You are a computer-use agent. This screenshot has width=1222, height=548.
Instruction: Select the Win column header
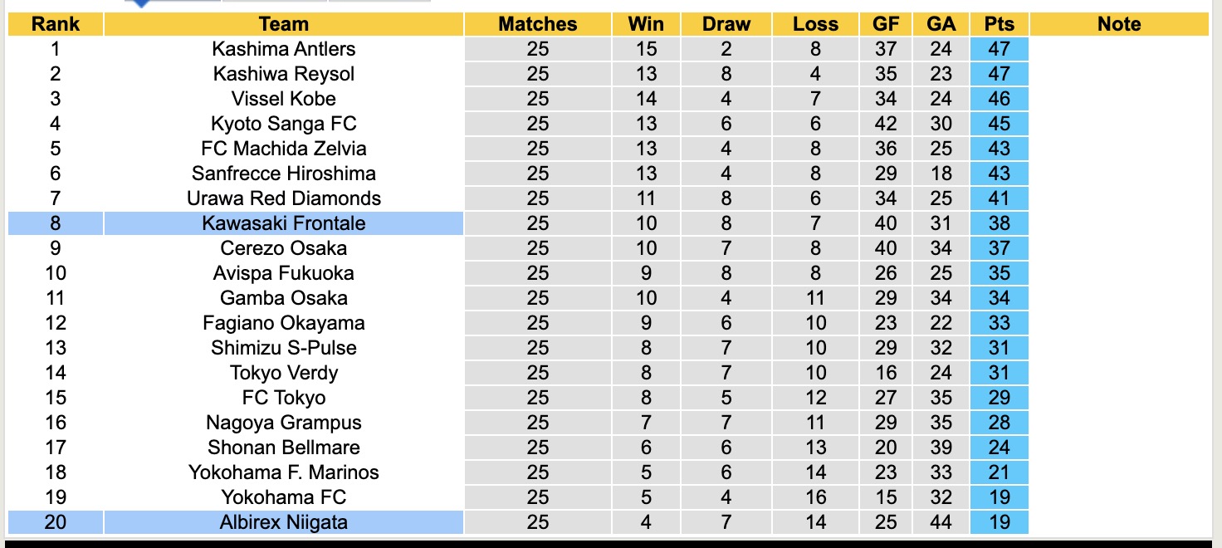[x=646, y=24]
